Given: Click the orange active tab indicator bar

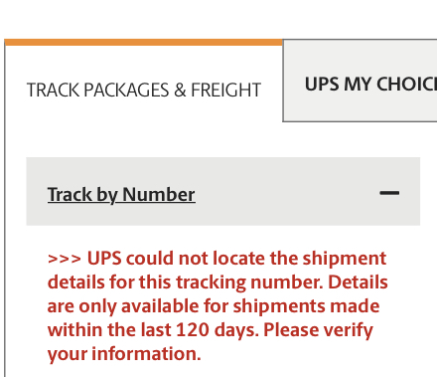Looking at the screenshot, I should tap(144, 42).
